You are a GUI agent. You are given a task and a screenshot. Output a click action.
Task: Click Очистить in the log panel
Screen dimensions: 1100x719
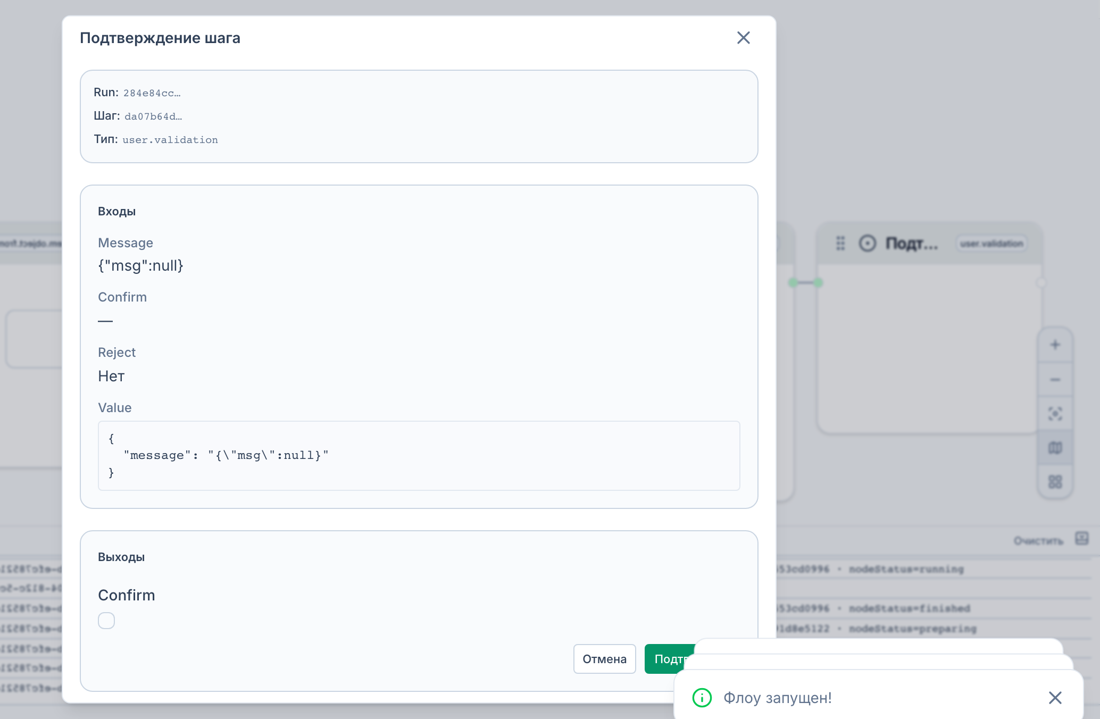tap(1038, 541)
